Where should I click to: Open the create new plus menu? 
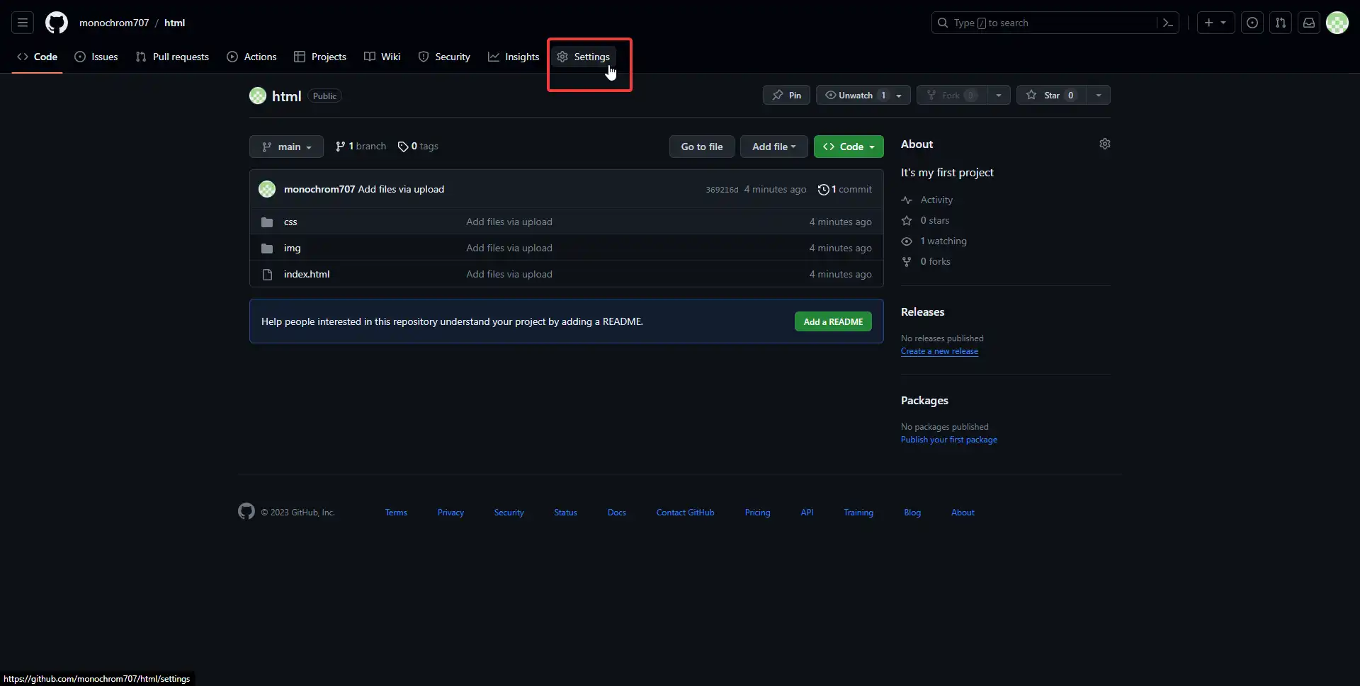pos(1215,23)
